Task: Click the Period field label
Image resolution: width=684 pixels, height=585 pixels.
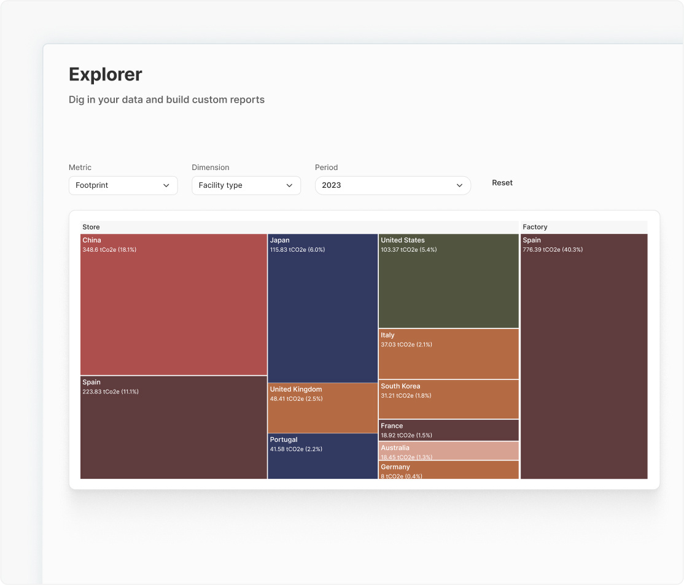Action: pyautogui.click(x=326, y=168)
